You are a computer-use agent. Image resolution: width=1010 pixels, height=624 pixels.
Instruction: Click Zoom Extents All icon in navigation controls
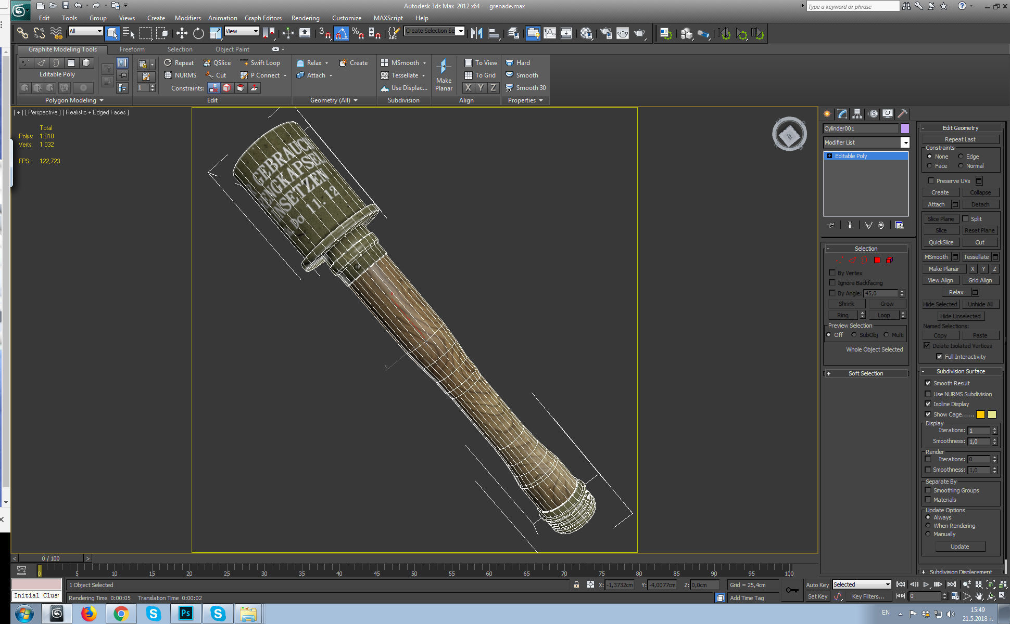coord(1003,584)
